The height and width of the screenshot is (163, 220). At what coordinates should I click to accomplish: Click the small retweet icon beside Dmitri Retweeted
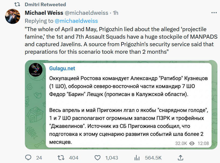pos(17,5)
